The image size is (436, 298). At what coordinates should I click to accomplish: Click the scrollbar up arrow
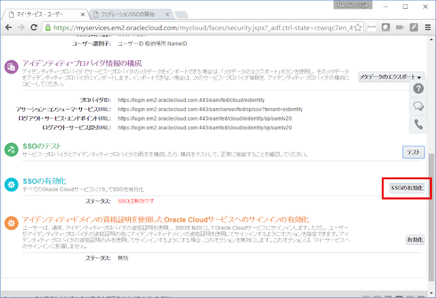click(431, 39)
